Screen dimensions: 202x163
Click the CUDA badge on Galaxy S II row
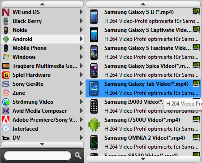click(x=196, y=12)
